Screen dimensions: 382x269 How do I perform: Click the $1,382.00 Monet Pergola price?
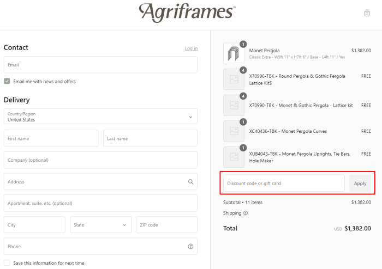361,51
